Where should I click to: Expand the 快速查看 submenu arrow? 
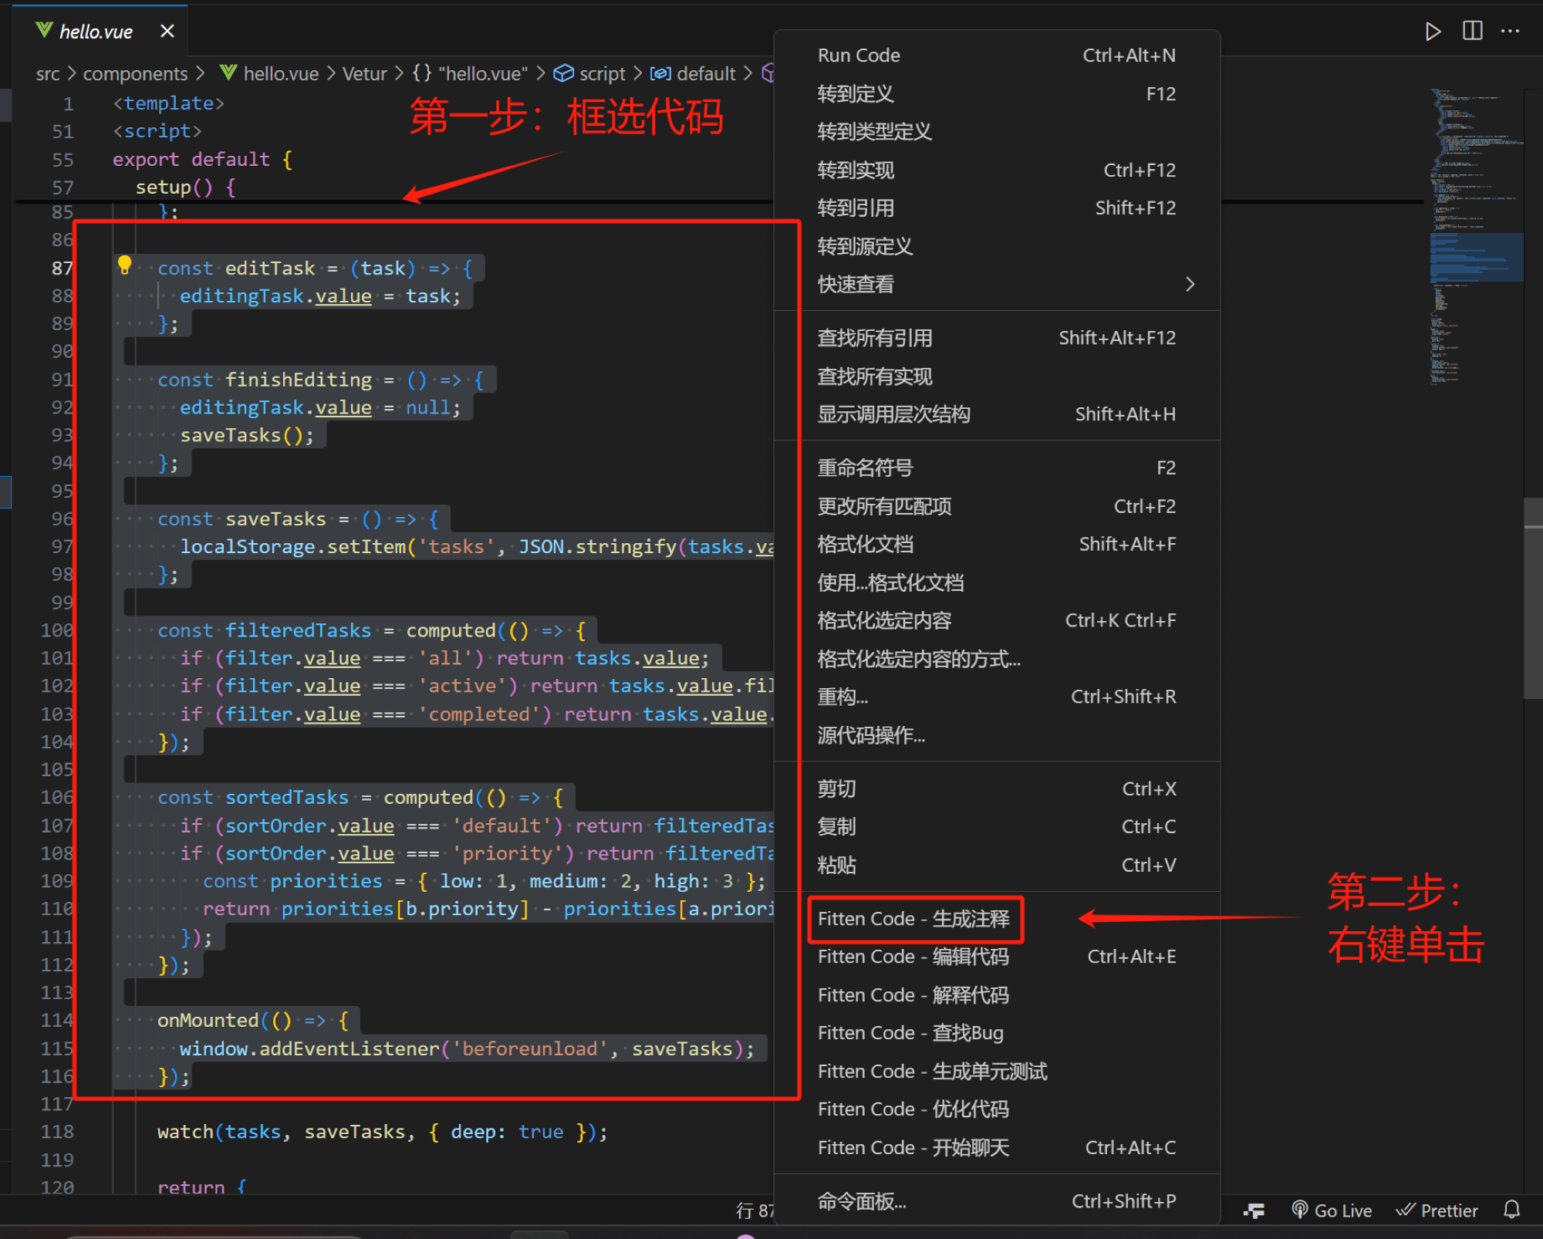pyautogui.click(x=1190, y=285)
